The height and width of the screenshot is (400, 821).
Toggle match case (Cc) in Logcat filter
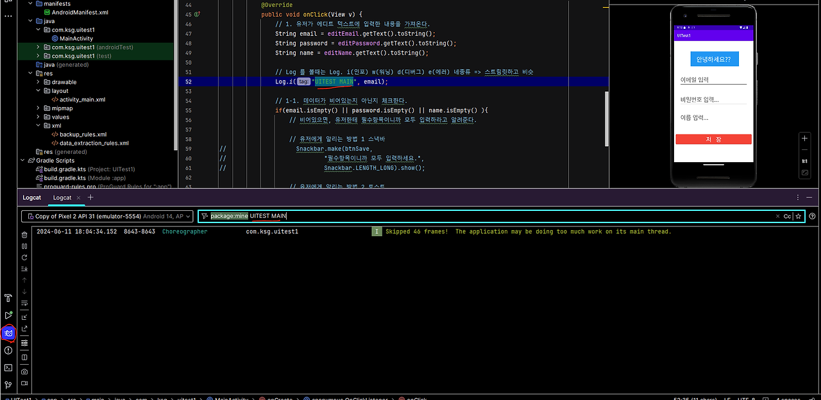(787, 216)
